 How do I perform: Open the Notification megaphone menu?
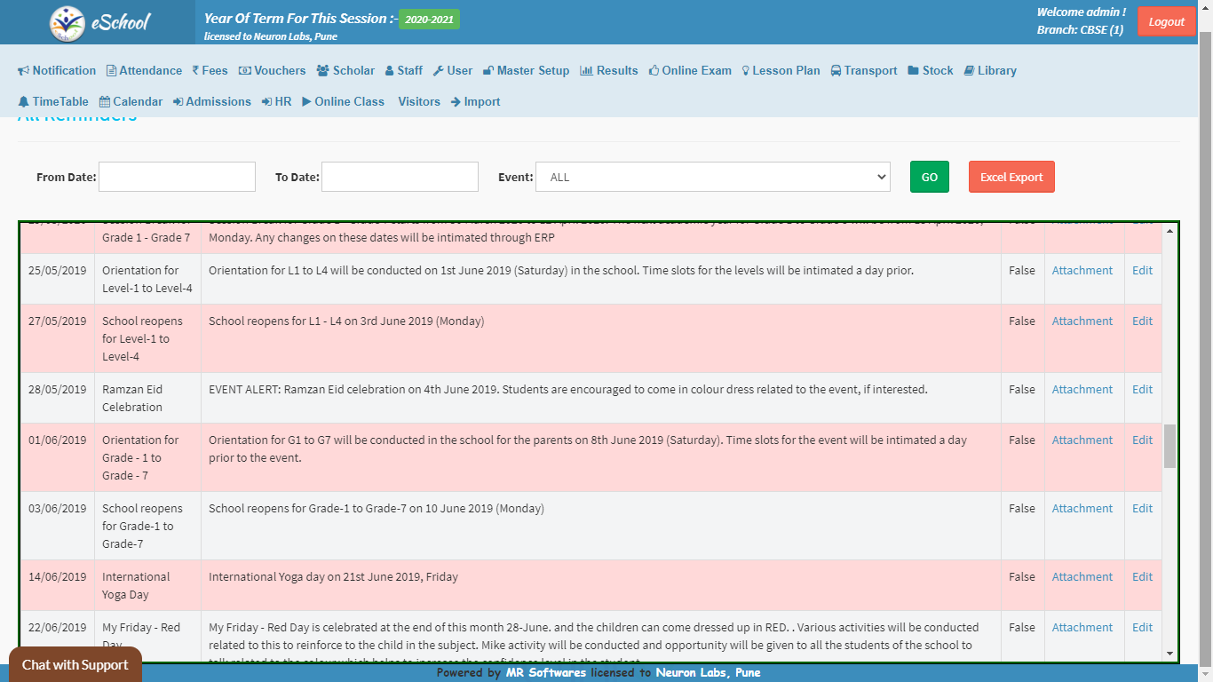click(x=24, y=71)
